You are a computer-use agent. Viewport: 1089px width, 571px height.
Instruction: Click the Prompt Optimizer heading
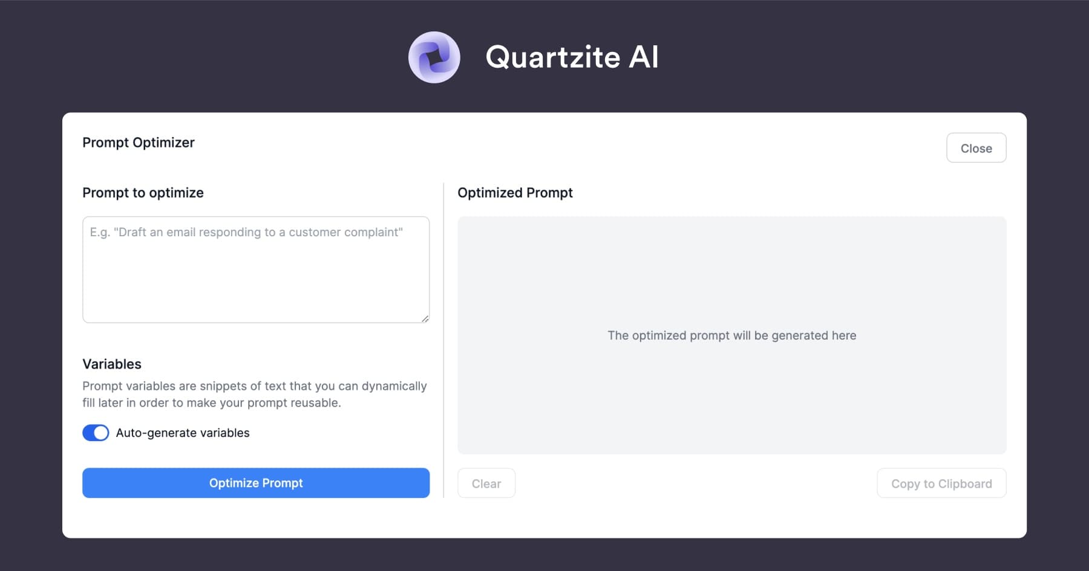[139, 143]
